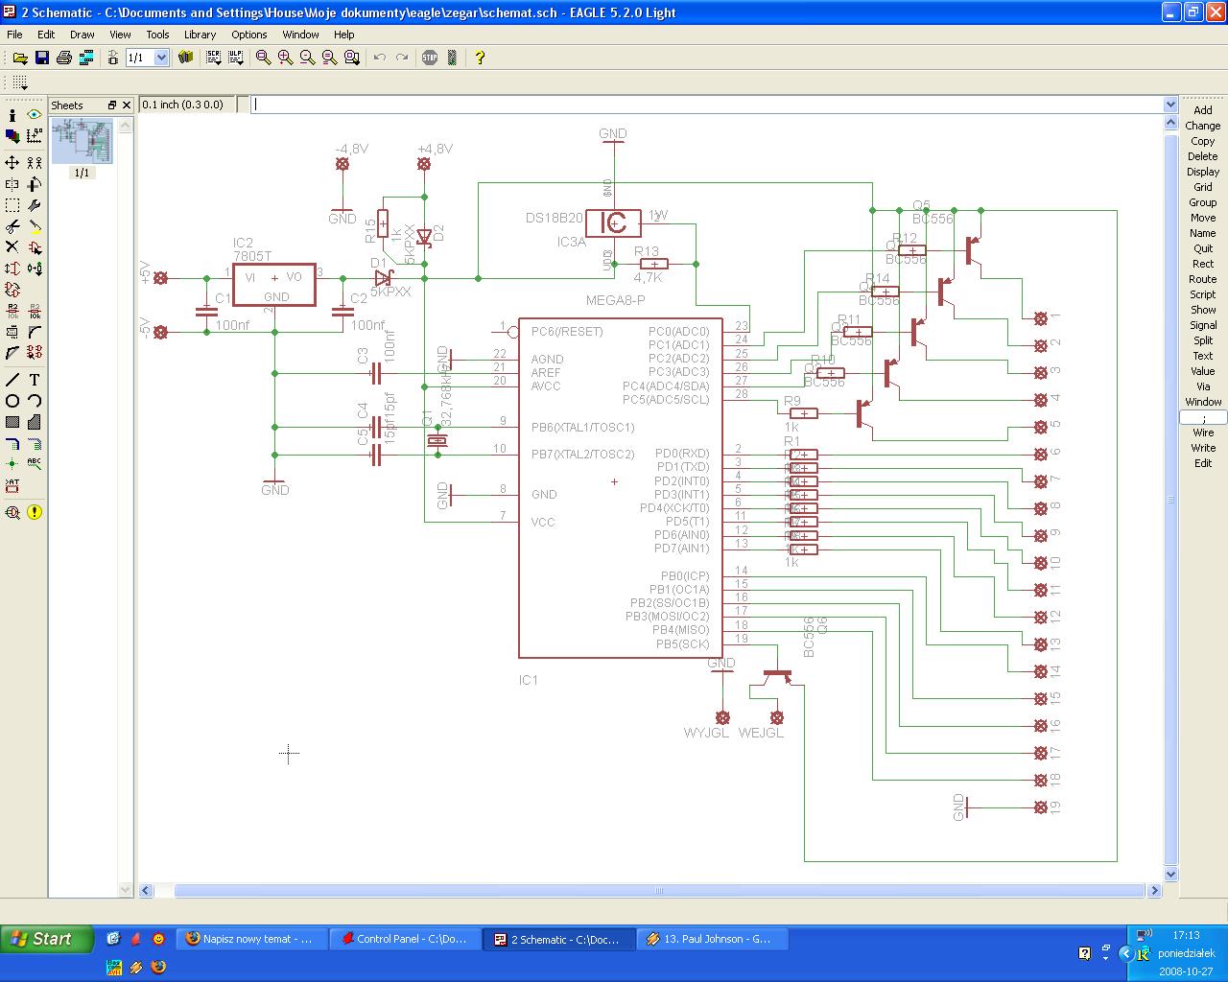Click the Signal text command button

(1203, 325)
